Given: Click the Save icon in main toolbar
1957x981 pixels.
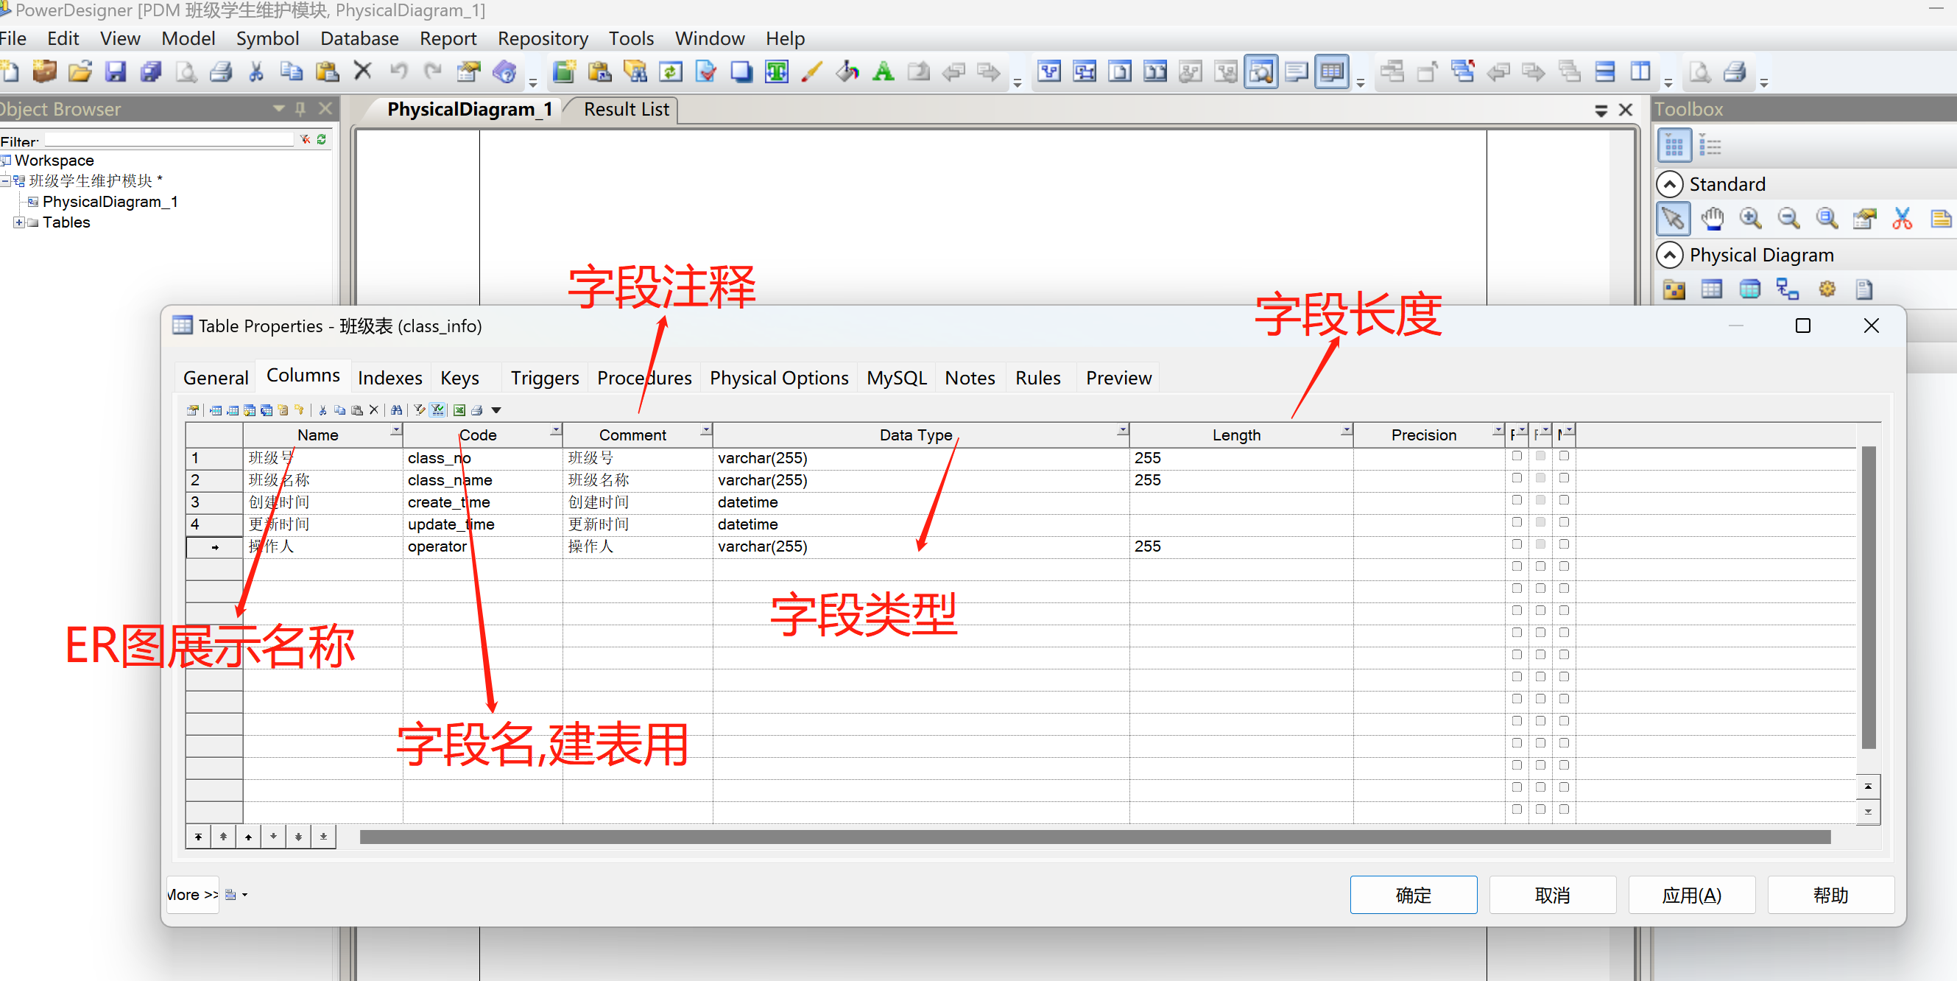Looking at the screenshot, I should 116,72.
